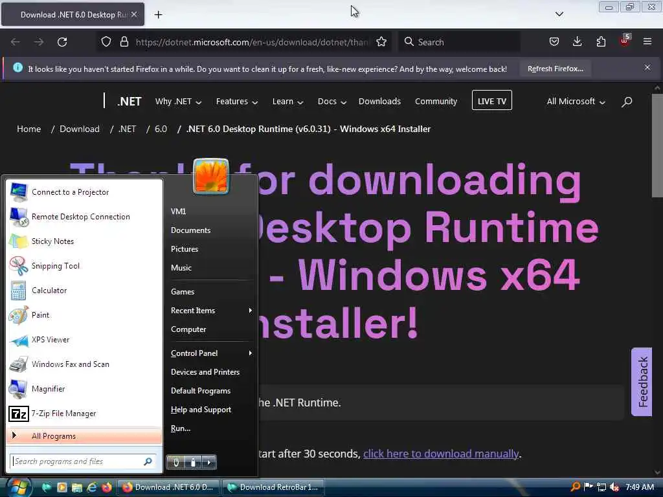Expand All Programs list

[x=84, y=436]
